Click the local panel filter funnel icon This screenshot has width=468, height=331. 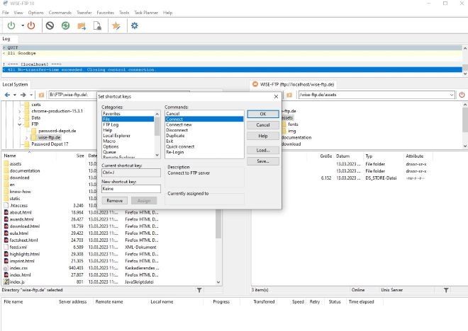[x=199, y=290]
